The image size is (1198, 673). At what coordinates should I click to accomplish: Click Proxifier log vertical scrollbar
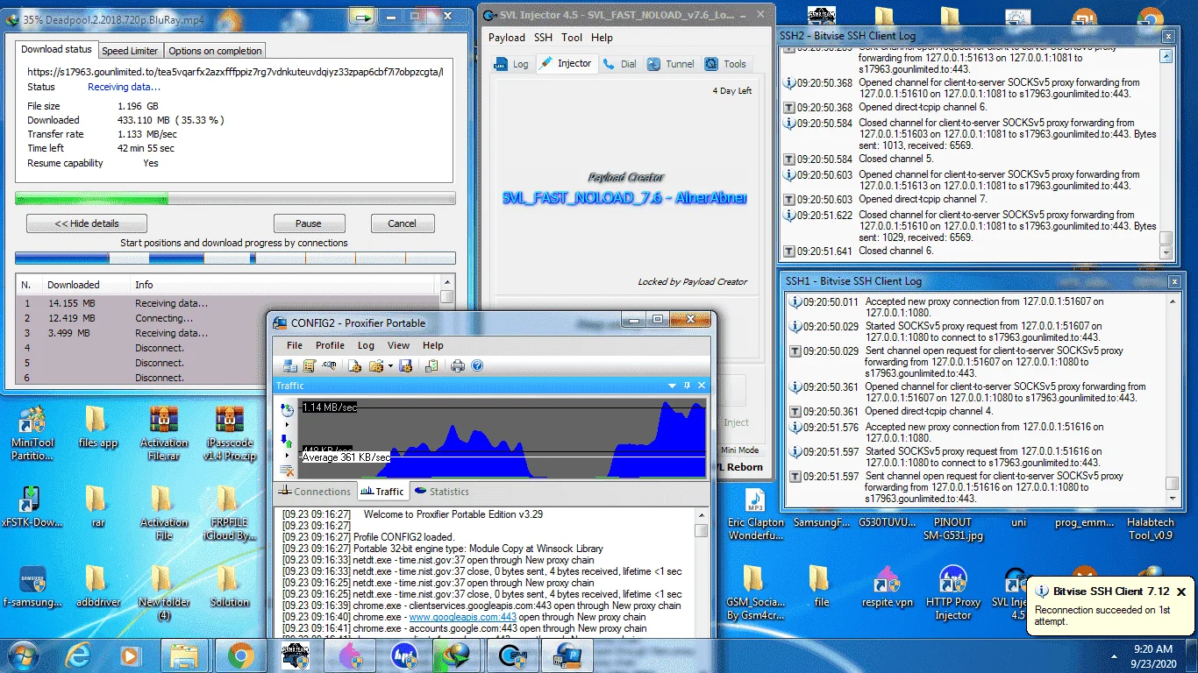click(x=701, y=573)
